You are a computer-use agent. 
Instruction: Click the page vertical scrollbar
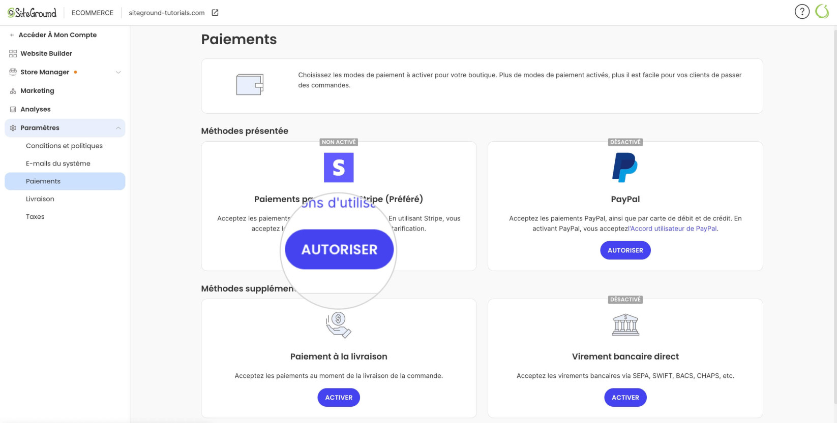click(834, 216)
